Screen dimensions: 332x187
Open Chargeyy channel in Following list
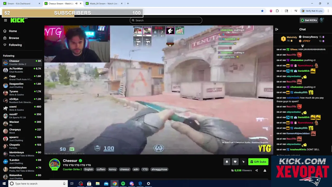(22, 131)
